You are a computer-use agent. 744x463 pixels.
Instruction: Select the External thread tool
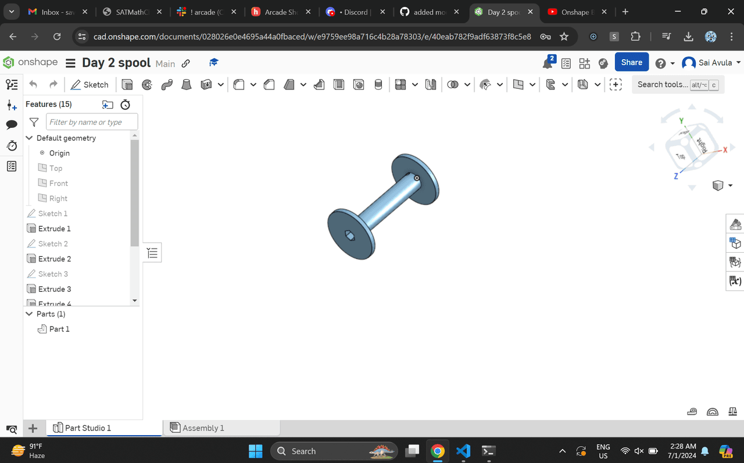point(378,85)
